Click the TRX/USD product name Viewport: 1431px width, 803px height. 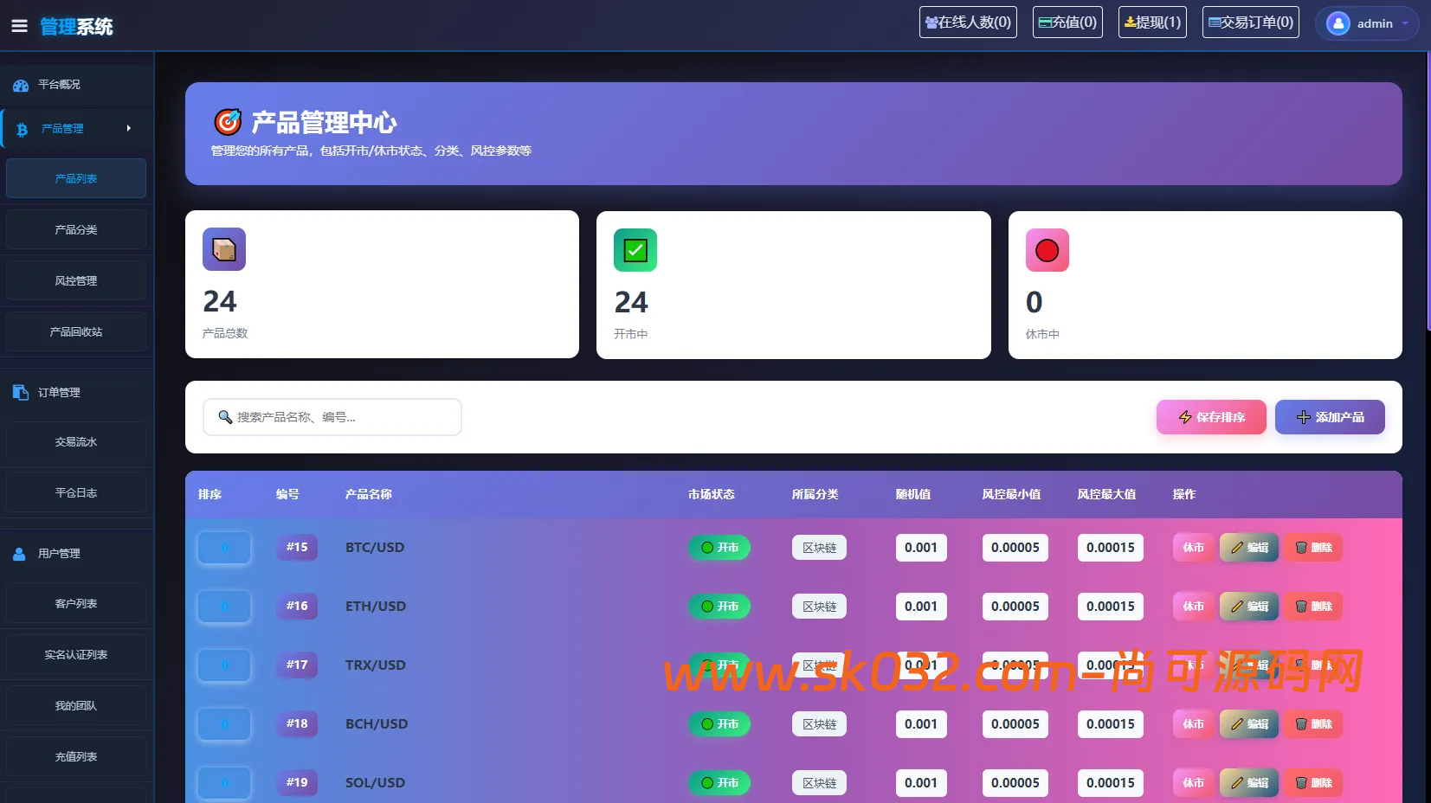(376, 665)
